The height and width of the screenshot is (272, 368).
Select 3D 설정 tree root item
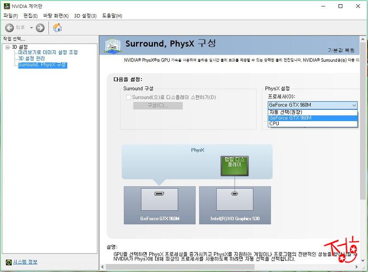(x=20, y=47)
